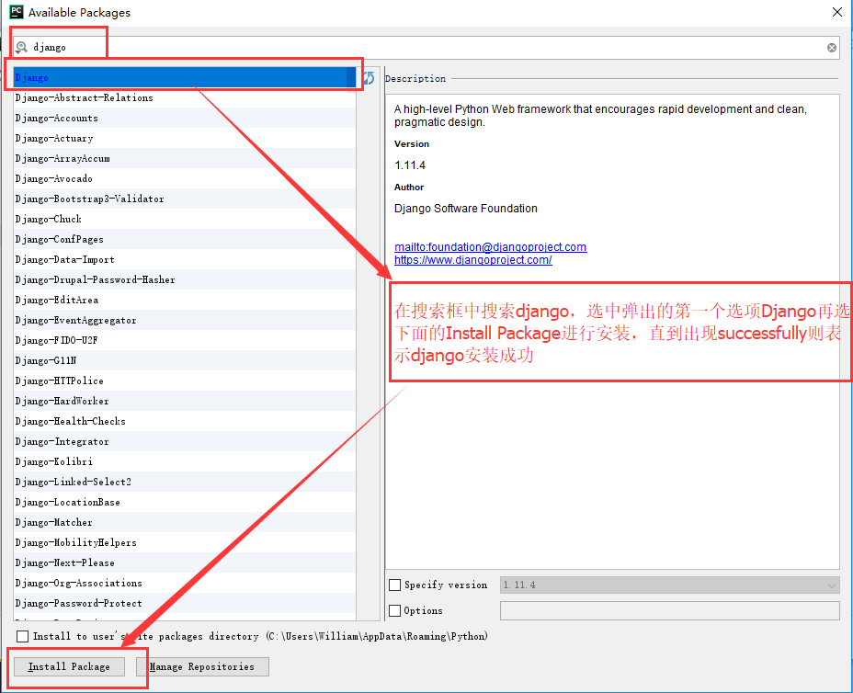The width and height of the screenshot is (853, 693).
Task: Click the PyCharm logo in the title bar
Action: [x=17, y=11]
